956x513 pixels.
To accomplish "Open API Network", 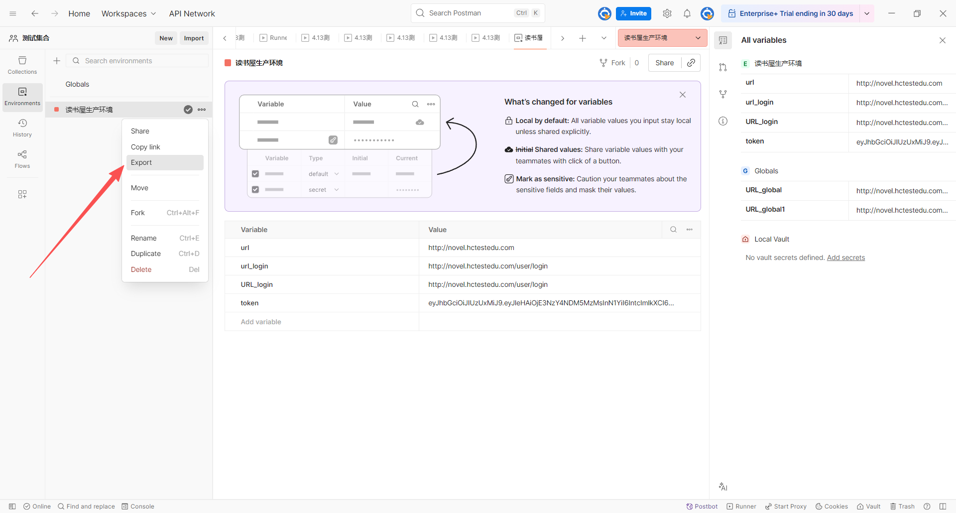I will [x=192, y=13].
